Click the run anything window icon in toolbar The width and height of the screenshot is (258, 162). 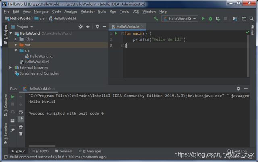pyautogui.click(x=244, y=19)
